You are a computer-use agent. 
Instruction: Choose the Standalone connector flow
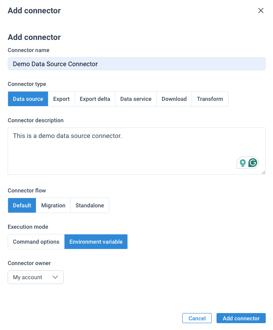[x=90, y=205]
